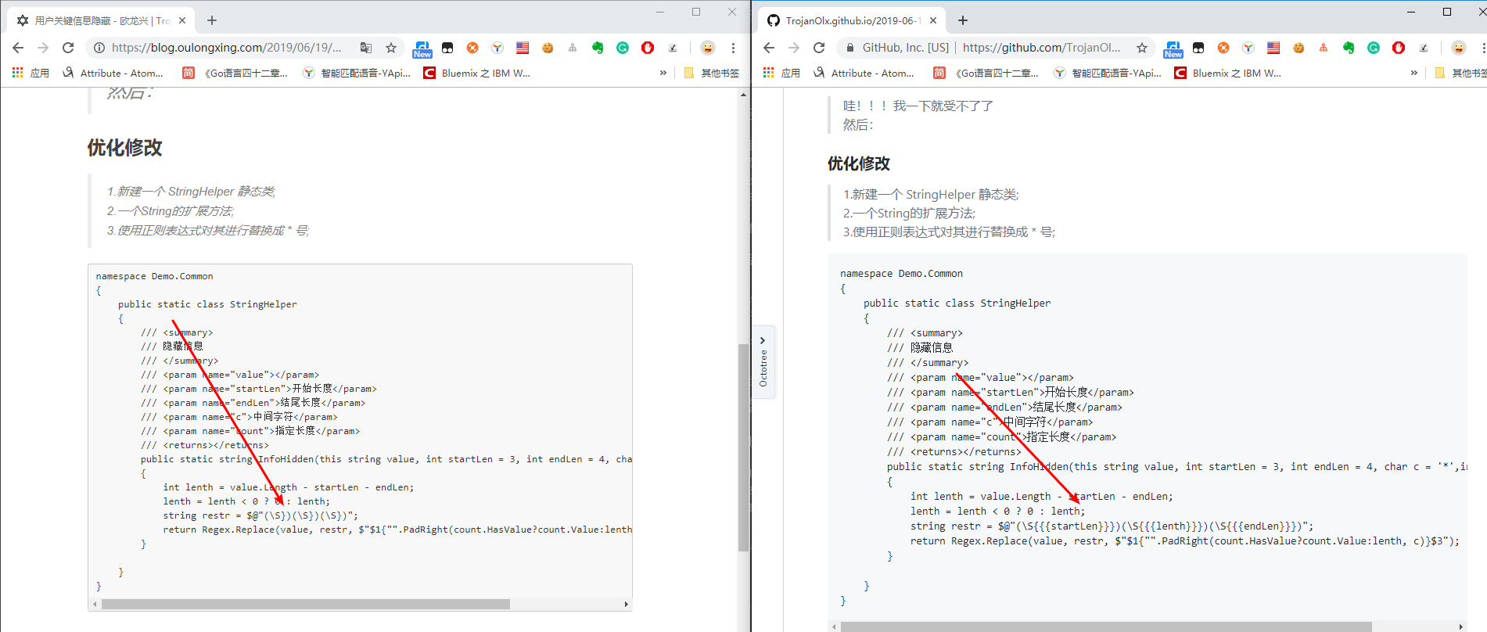Open a new tab in the left window
1487x632 pixels.
212,20
